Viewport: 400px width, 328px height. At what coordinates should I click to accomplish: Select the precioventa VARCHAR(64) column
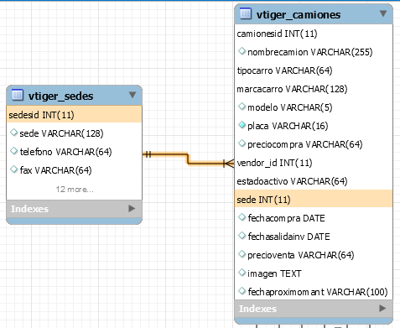tap(314, 255)
